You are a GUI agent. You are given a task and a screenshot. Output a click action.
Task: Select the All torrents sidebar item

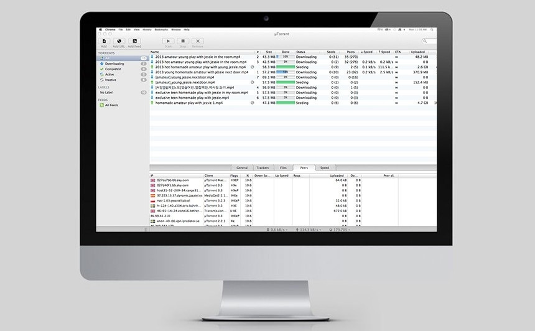pos(122,58)
